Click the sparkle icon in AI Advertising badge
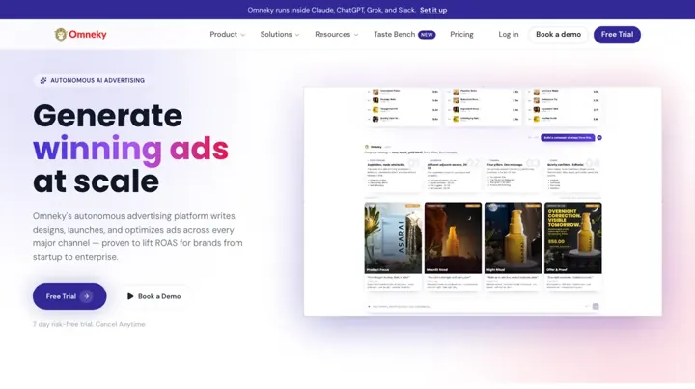 pyautogui.click(x=43, y=80)
